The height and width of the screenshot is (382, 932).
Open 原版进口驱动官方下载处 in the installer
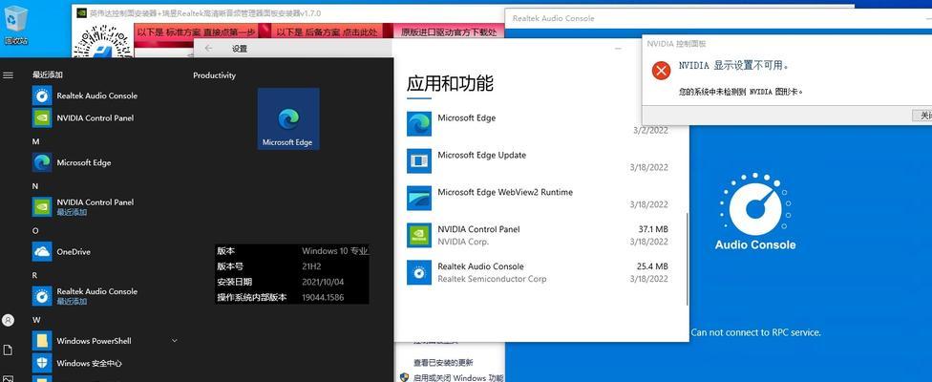coord(449,32)
